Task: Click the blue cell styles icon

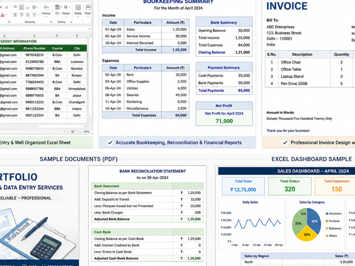Action: [x=57, y=13]
